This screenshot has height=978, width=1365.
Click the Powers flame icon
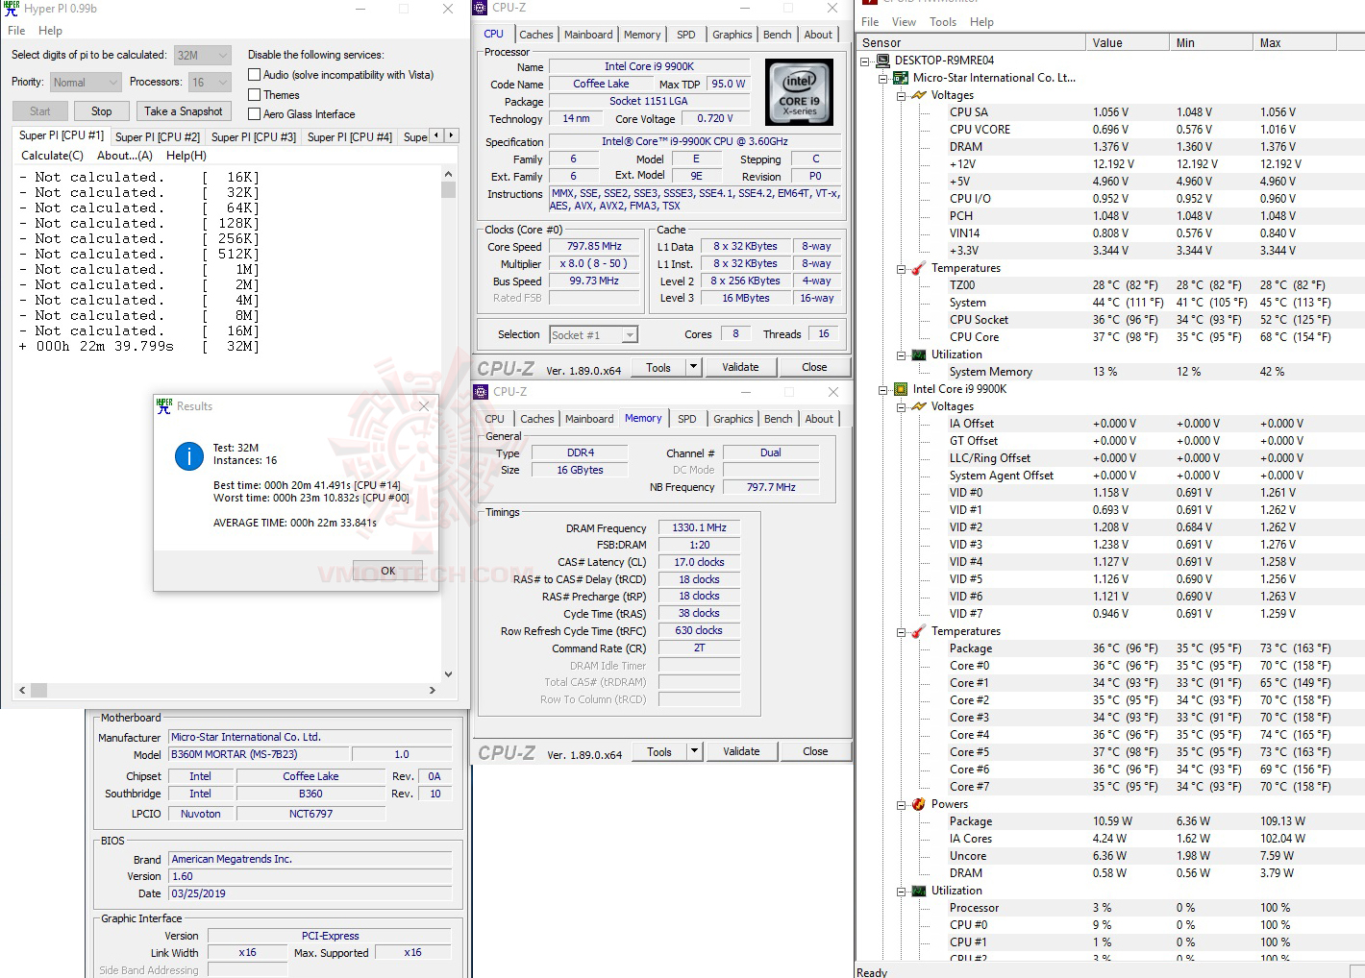pos(919,804)
